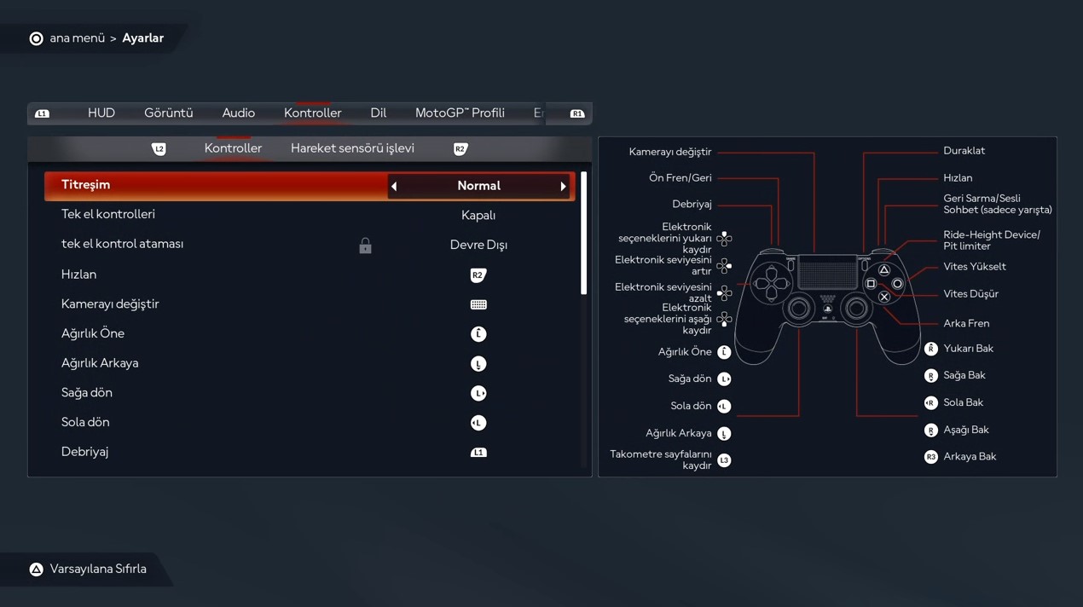This screenshot has height=607, width=1083.
Task: Click the settings list vertical scrollbar
Action: pos(584,234)
